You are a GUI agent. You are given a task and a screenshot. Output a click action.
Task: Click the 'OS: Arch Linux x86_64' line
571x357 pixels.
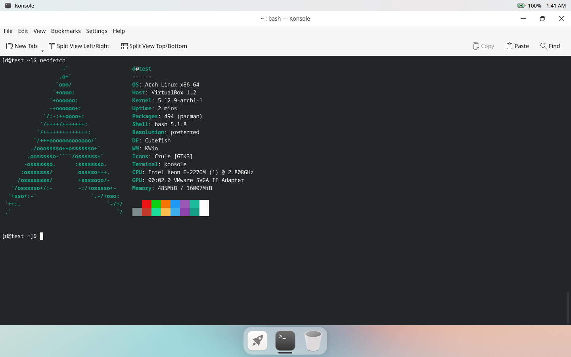166,84
